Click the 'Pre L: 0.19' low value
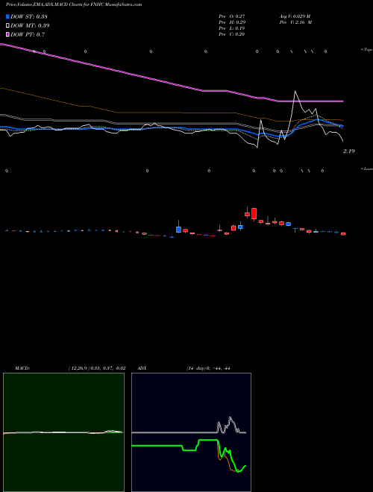 [x=232, y=28]
